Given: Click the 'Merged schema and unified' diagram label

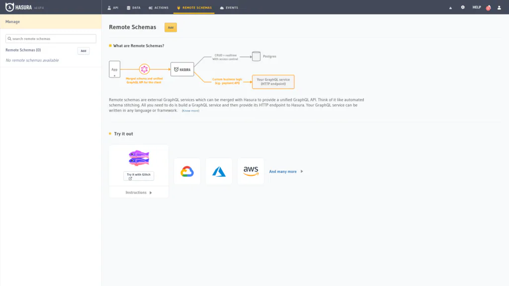Looking at the screenshot, I should tap(144, 78).
